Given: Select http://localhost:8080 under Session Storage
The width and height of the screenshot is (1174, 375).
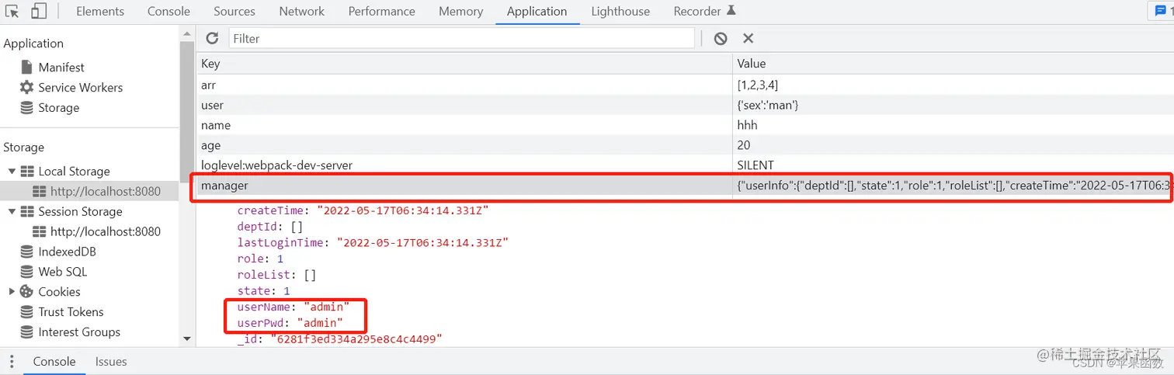Looking at the screenshot, I should tap(106, 231).
